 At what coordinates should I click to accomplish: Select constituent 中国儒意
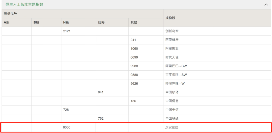172,101
